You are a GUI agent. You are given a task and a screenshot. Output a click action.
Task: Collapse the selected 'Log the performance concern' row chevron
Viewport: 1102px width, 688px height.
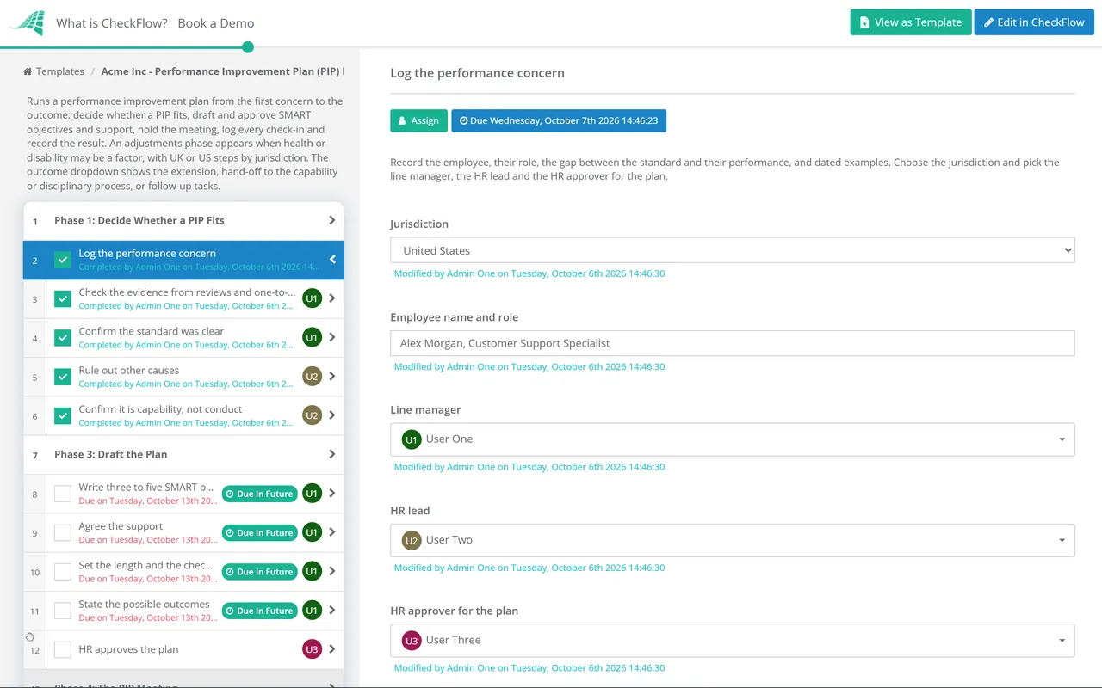[332, 260]
